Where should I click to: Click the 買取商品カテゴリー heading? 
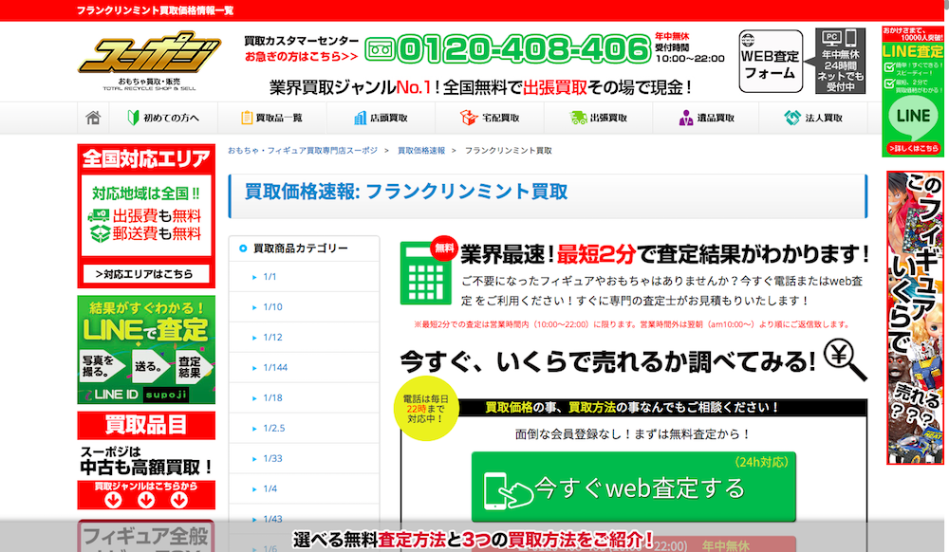300,248
